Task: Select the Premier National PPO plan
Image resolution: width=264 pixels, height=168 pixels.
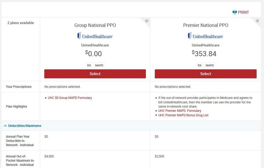Action: click(206, 74)
